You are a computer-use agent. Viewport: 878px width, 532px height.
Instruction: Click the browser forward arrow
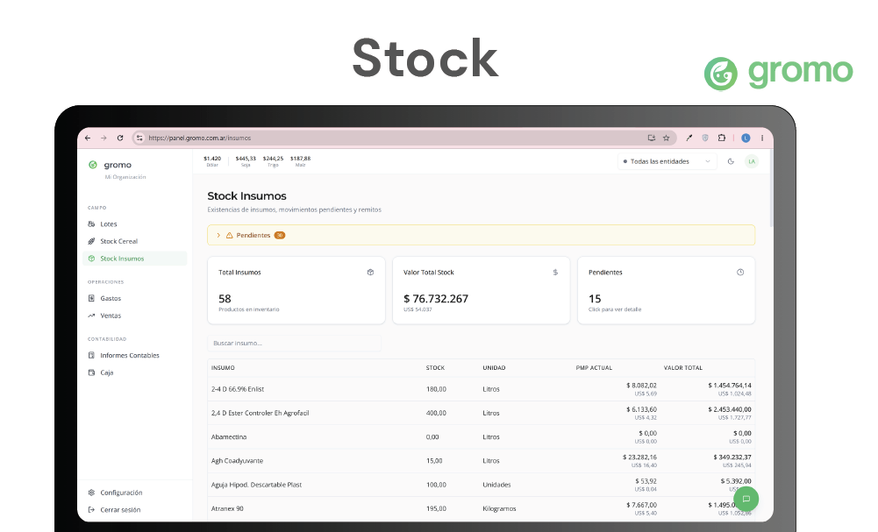coord(104,138)
